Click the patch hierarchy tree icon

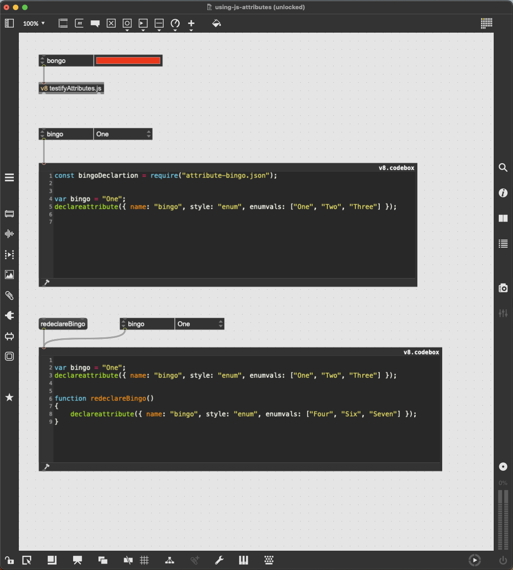tap(170, 560)
